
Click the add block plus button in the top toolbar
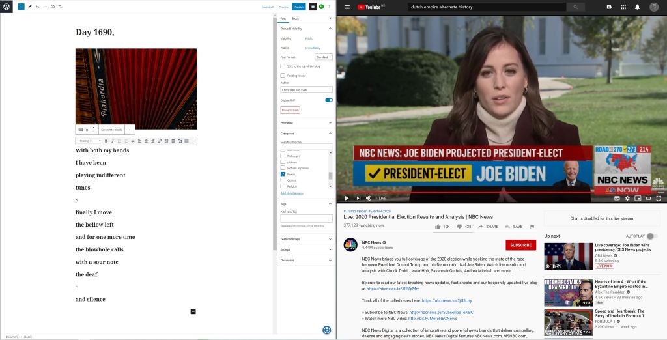point(21,7)
